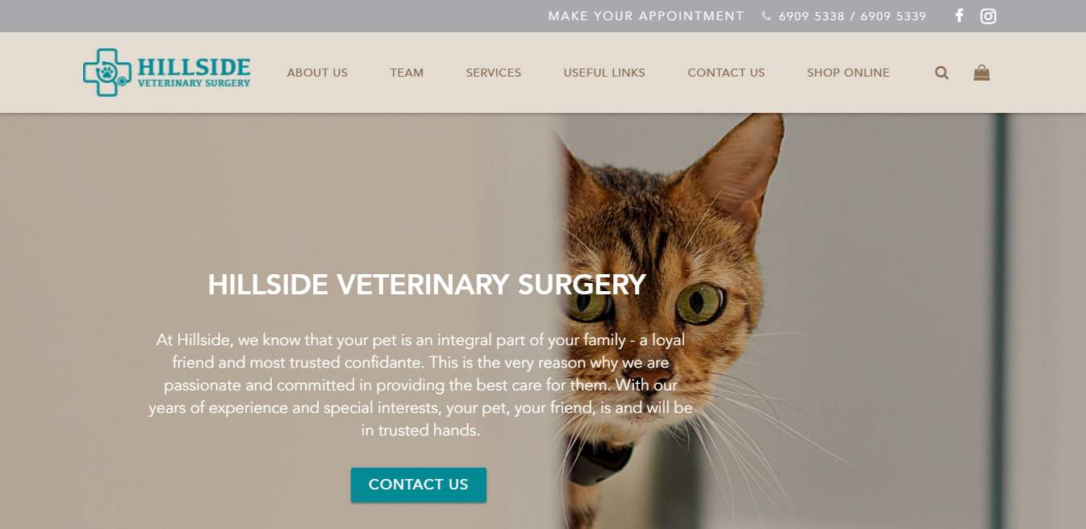1086x529 pixels.
Task: Open the Services menu item
Action: tap(493, 73)
